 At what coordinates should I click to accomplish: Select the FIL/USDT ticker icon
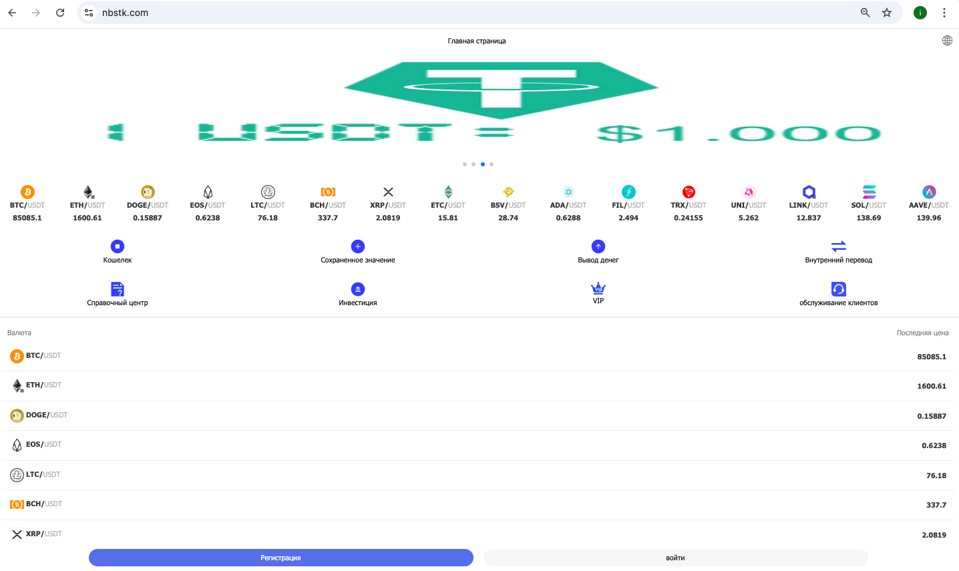[628, 192]
